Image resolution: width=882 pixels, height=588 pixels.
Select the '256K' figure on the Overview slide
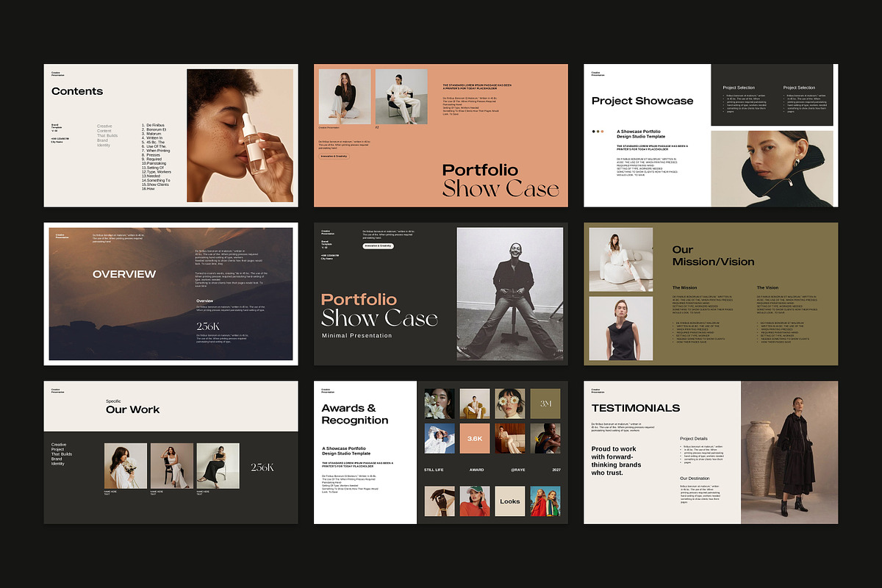point(207,326)
